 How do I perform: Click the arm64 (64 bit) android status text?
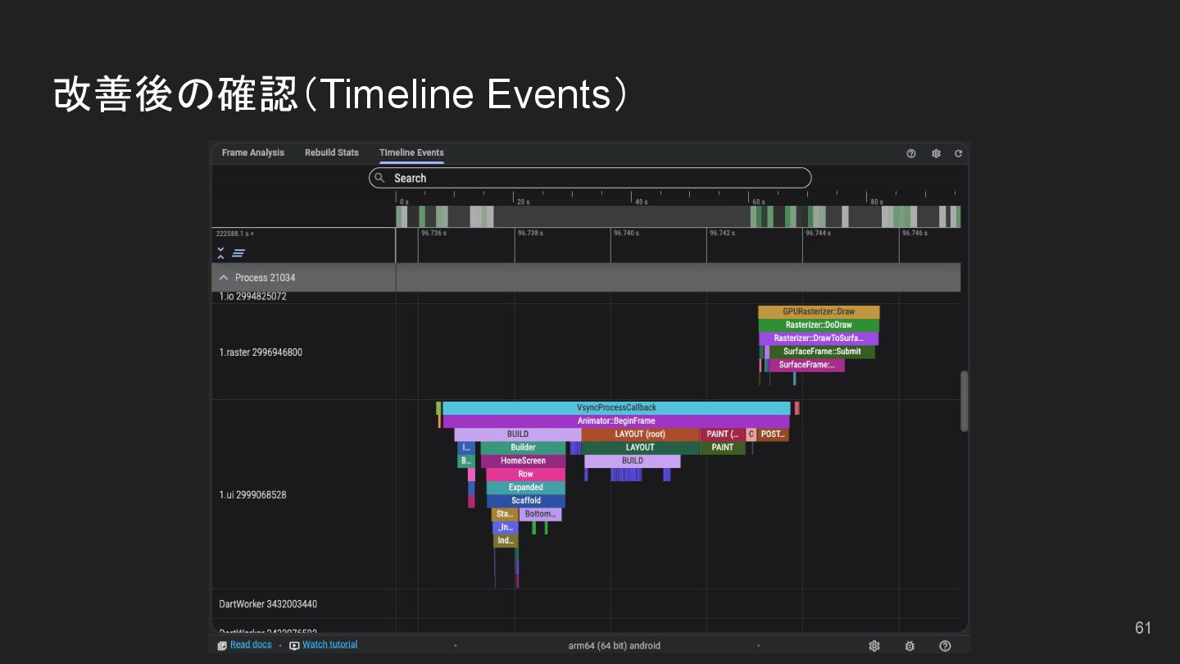tap(614, 646)
